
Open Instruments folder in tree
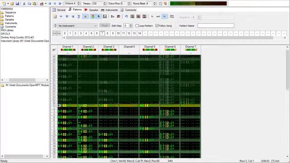tap(11, 23)
